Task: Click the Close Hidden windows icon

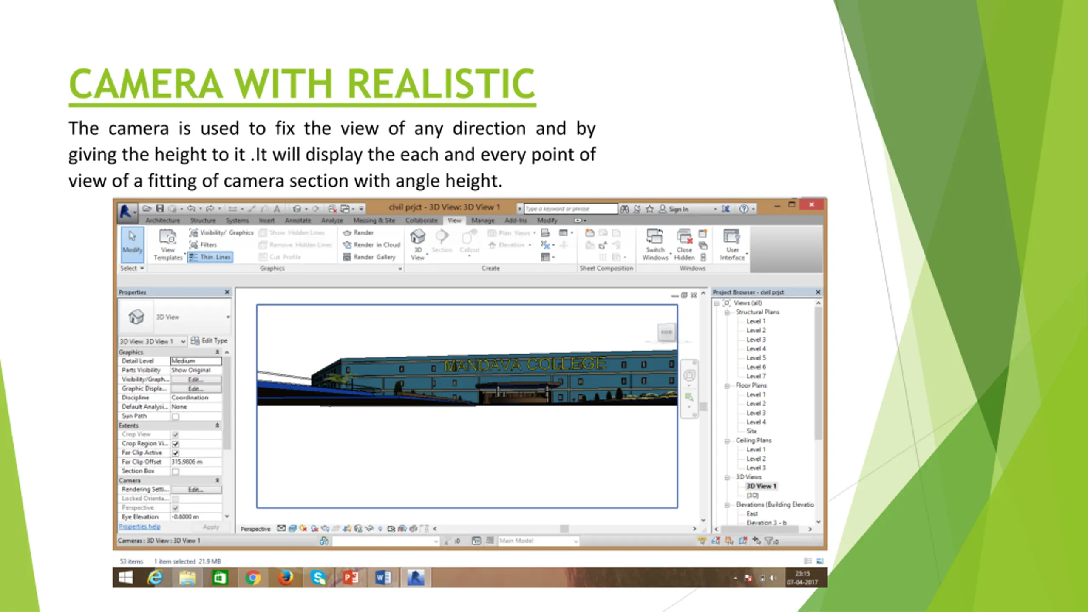Action: (684, 237)
